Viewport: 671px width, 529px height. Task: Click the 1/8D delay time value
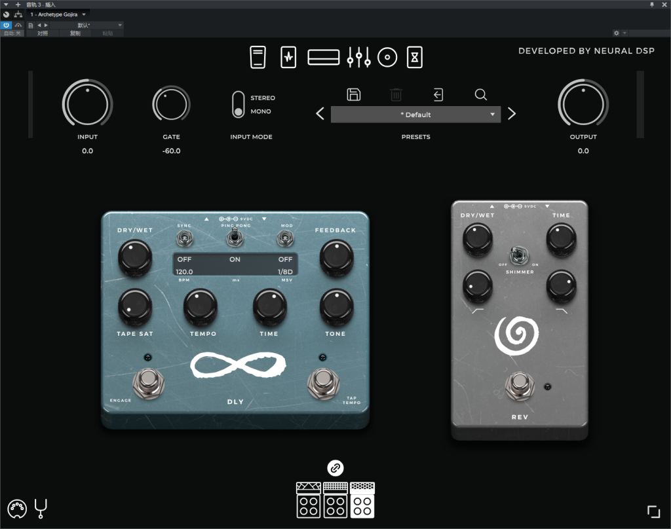pos(285,272)
